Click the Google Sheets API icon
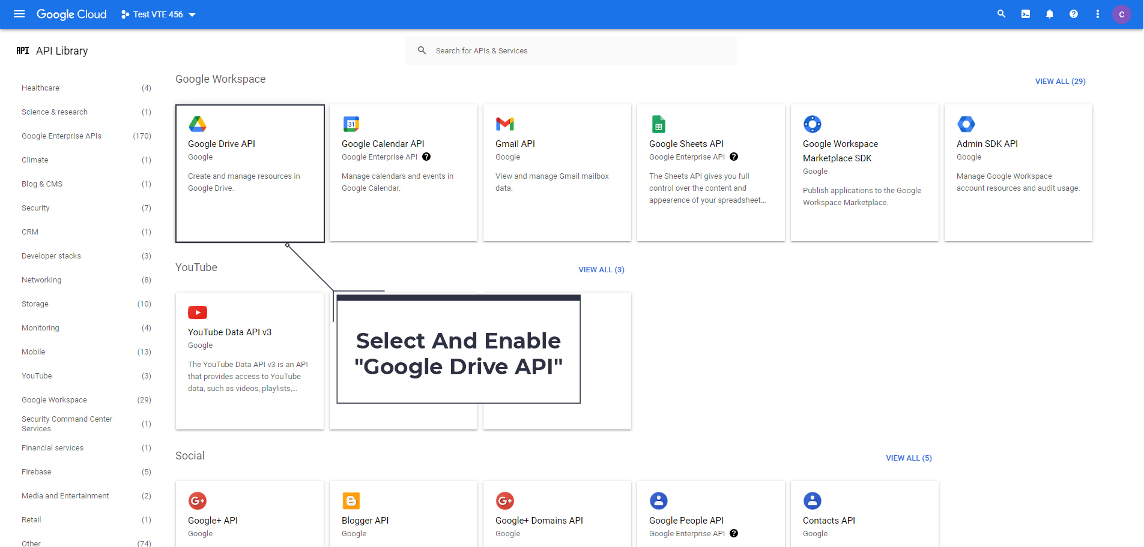 pyautogui.click(x=659, y=124)
